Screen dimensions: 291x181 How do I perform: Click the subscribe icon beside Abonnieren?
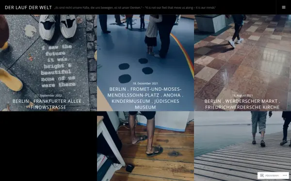click(x=262, y=176)
